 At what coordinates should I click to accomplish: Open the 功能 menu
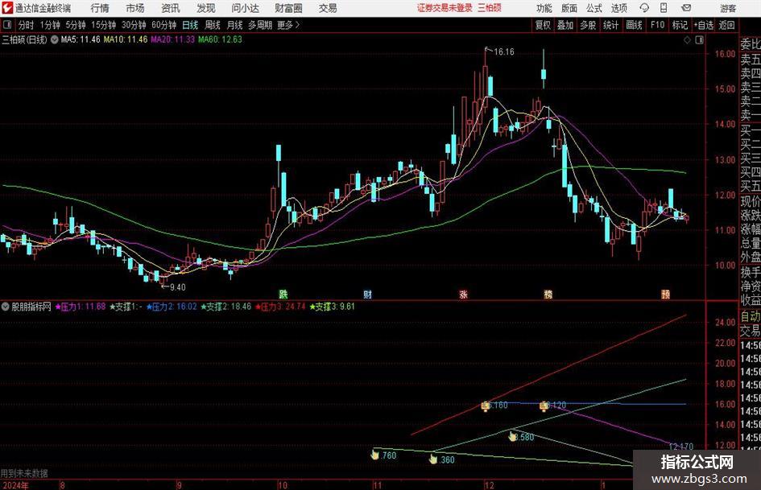(x=544, y=8)
